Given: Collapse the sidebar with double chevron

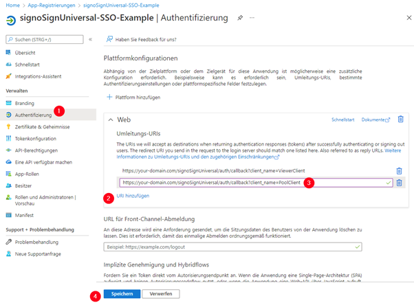Looking at the screenshot, I should pos(90,39).
